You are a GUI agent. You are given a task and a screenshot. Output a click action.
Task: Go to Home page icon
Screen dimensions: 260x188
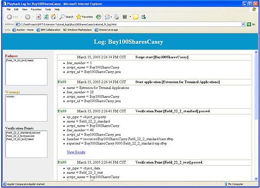pyautogui.click(x=53, y=17)
